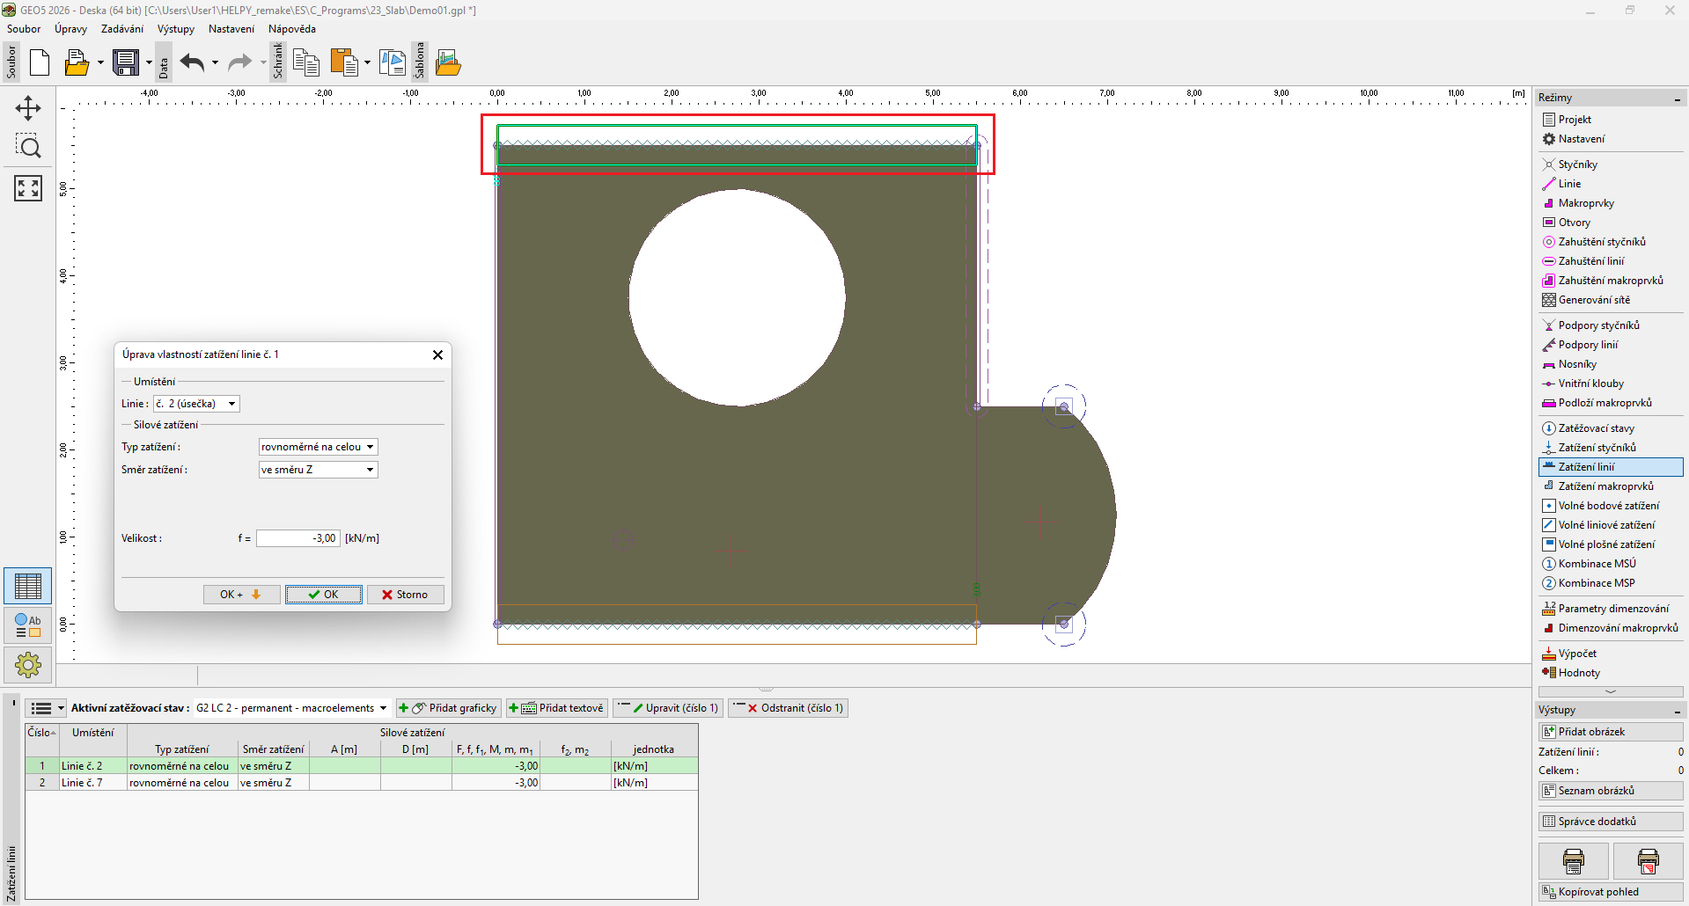The width and height of the screenshot is (1689, 906).
Task: Open the Výstupy menu in menu bar
Action: [175, 29]
